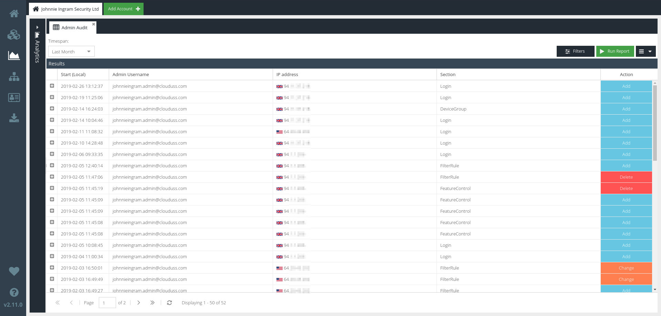Refresh the results grid
This screenshot has width=661, height=316.
[x=169, y=303]
